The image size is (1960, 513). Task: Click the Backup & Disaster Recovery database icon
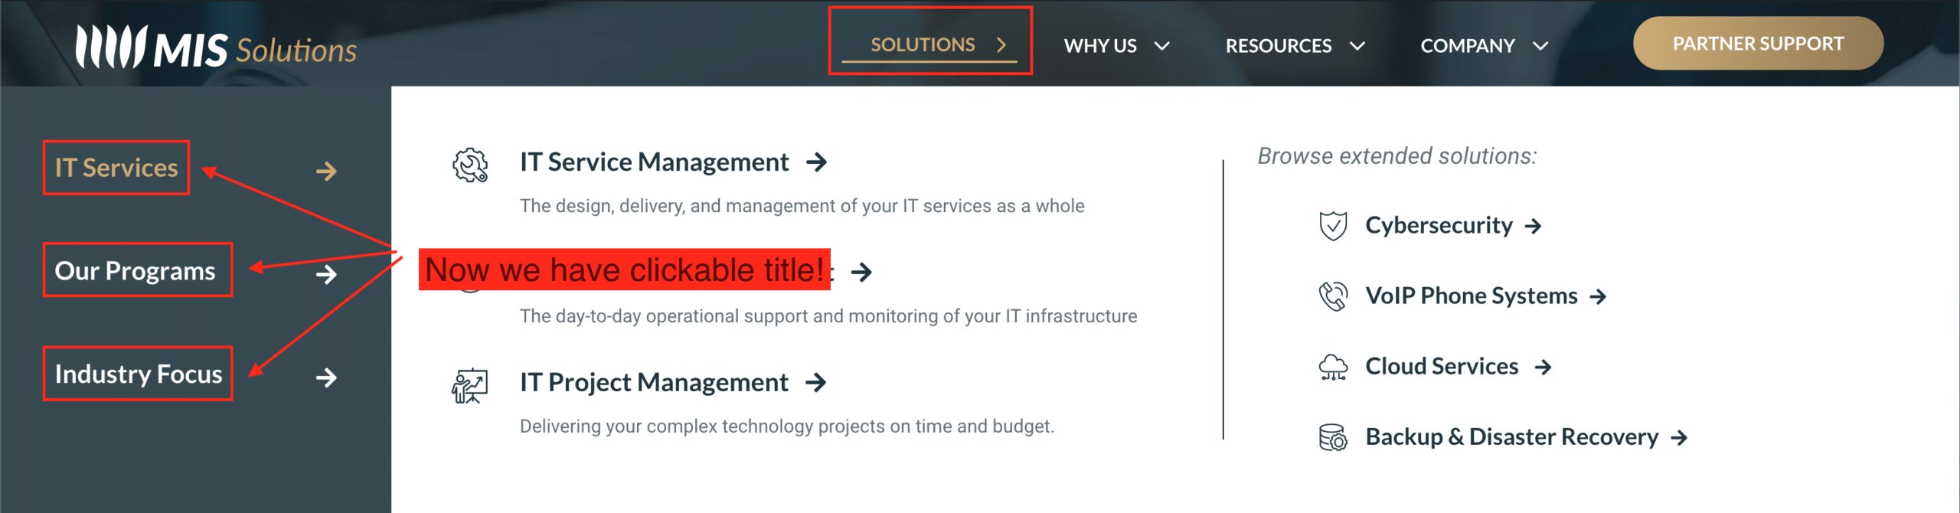point(1333,437)
